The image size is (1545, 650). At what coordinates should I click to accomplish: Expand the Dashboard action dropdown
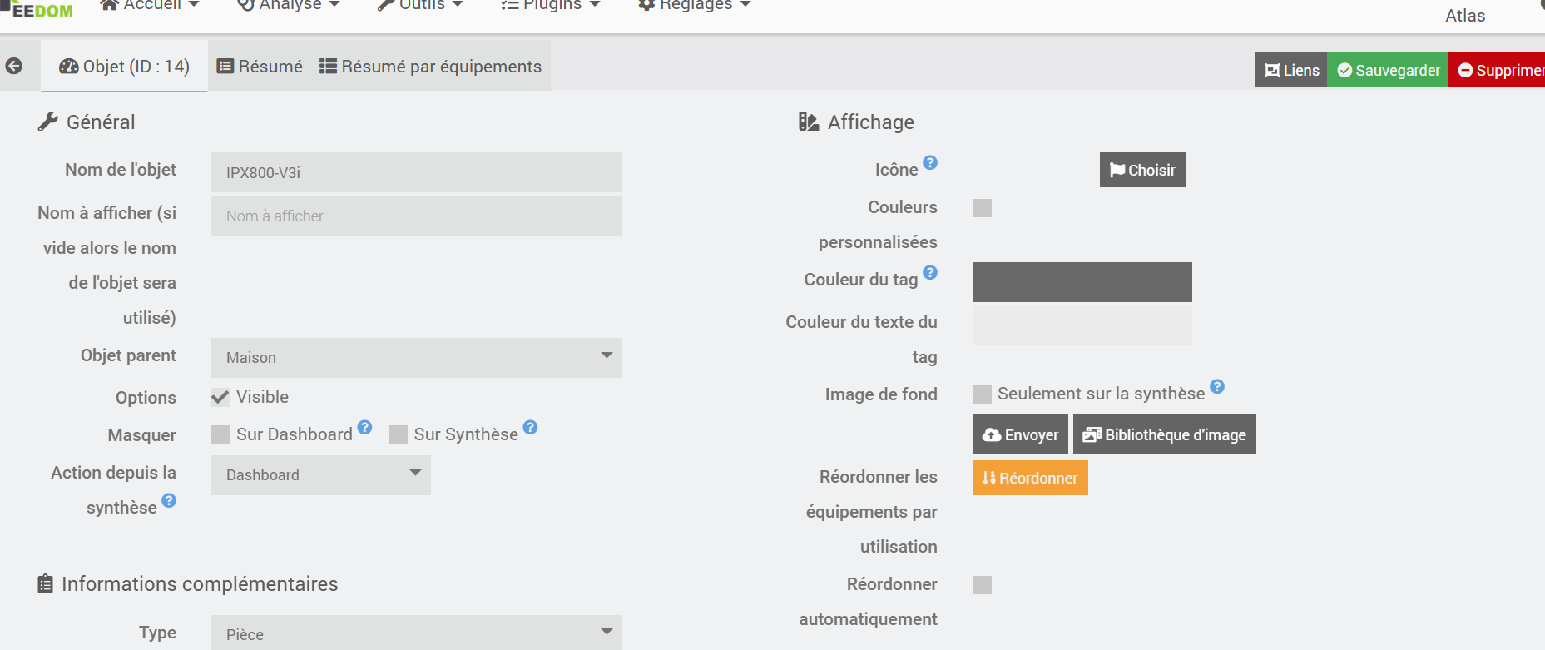point(320,474)
